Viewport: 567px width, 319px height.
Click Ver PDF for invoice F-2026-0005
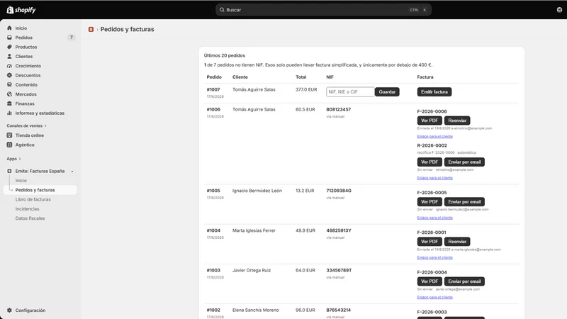(x=430, y=202)
